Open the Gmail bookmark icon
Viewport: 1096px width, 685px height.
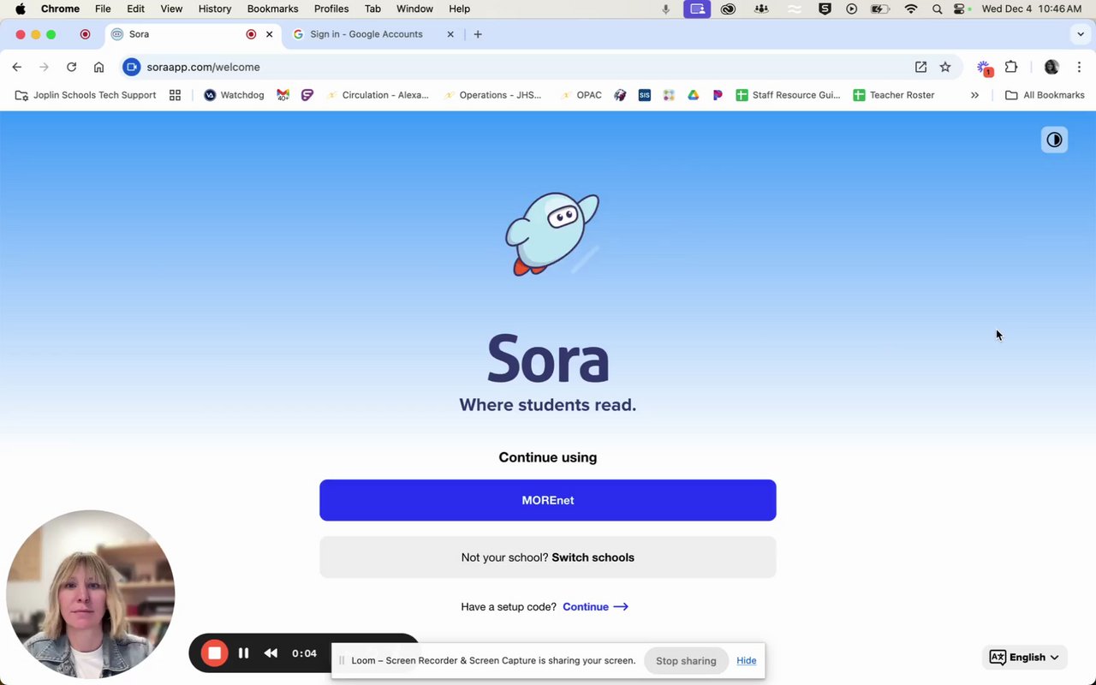coord(283,95)
